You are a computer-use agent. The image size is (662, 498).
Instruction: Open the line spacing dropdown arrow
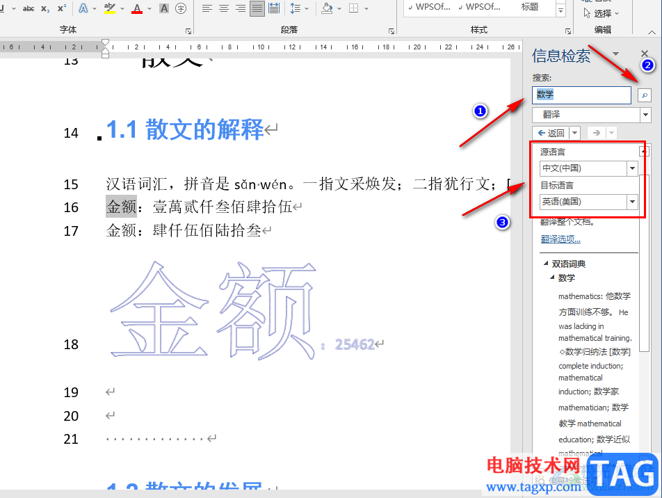pos(307,8)
